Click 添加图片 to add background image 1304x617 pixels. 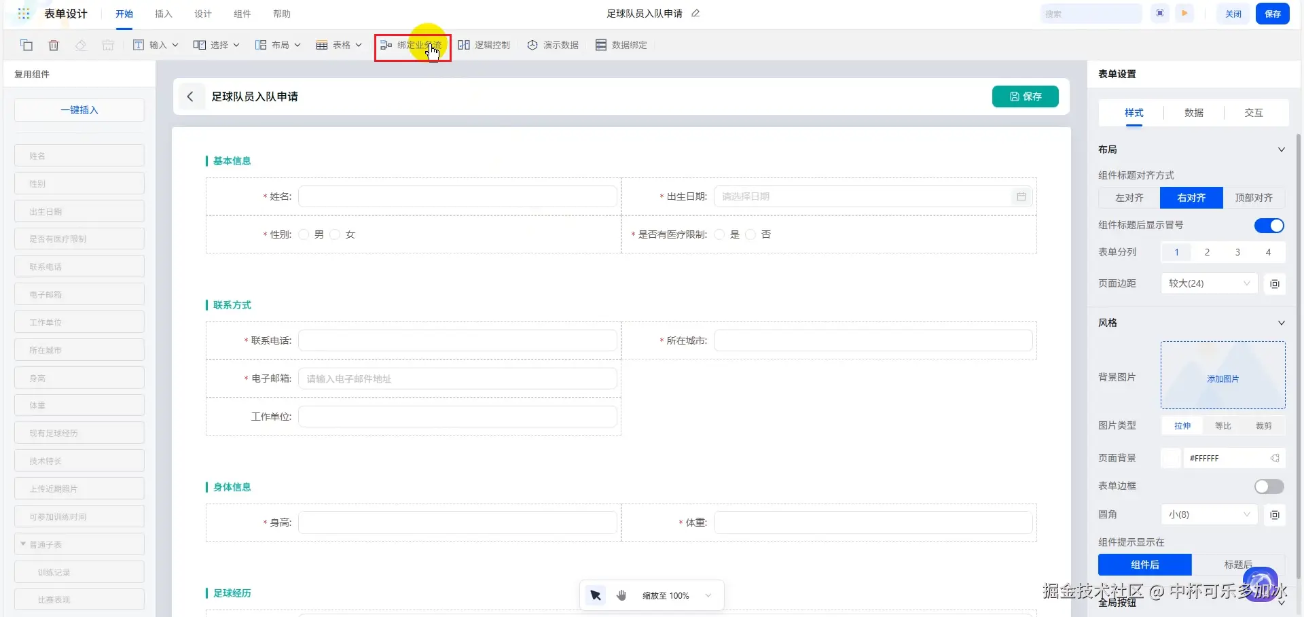pyautogui.click(x=1222, y=376)
